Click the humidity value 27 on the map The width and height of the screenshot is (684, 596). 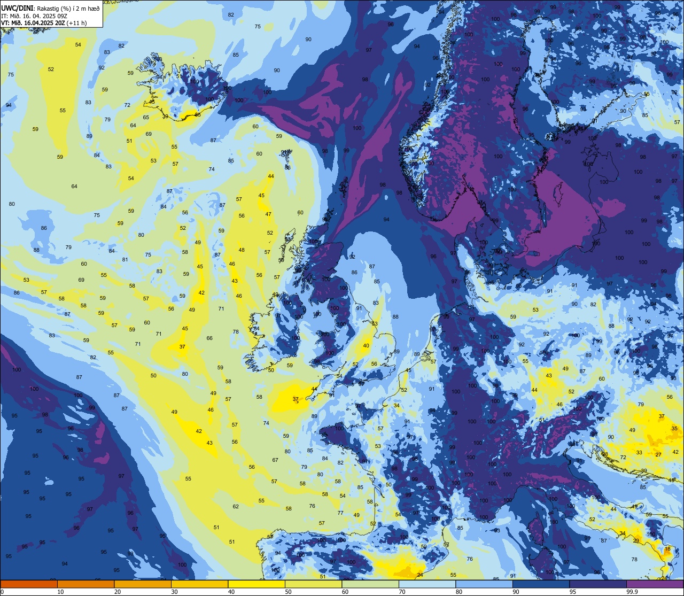click(x=658, y=455)
